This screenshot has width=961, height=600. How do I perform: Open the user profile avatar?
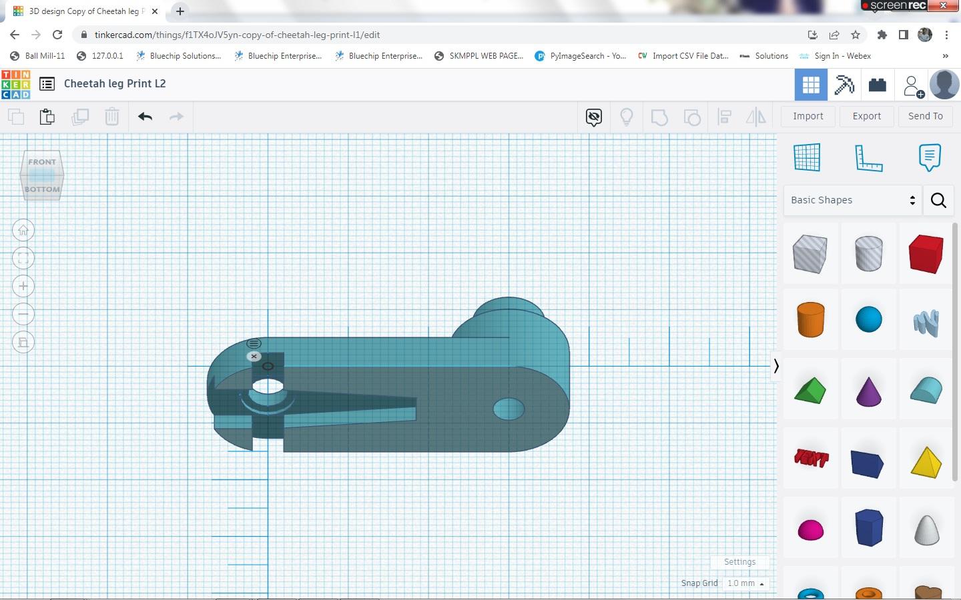944,85
